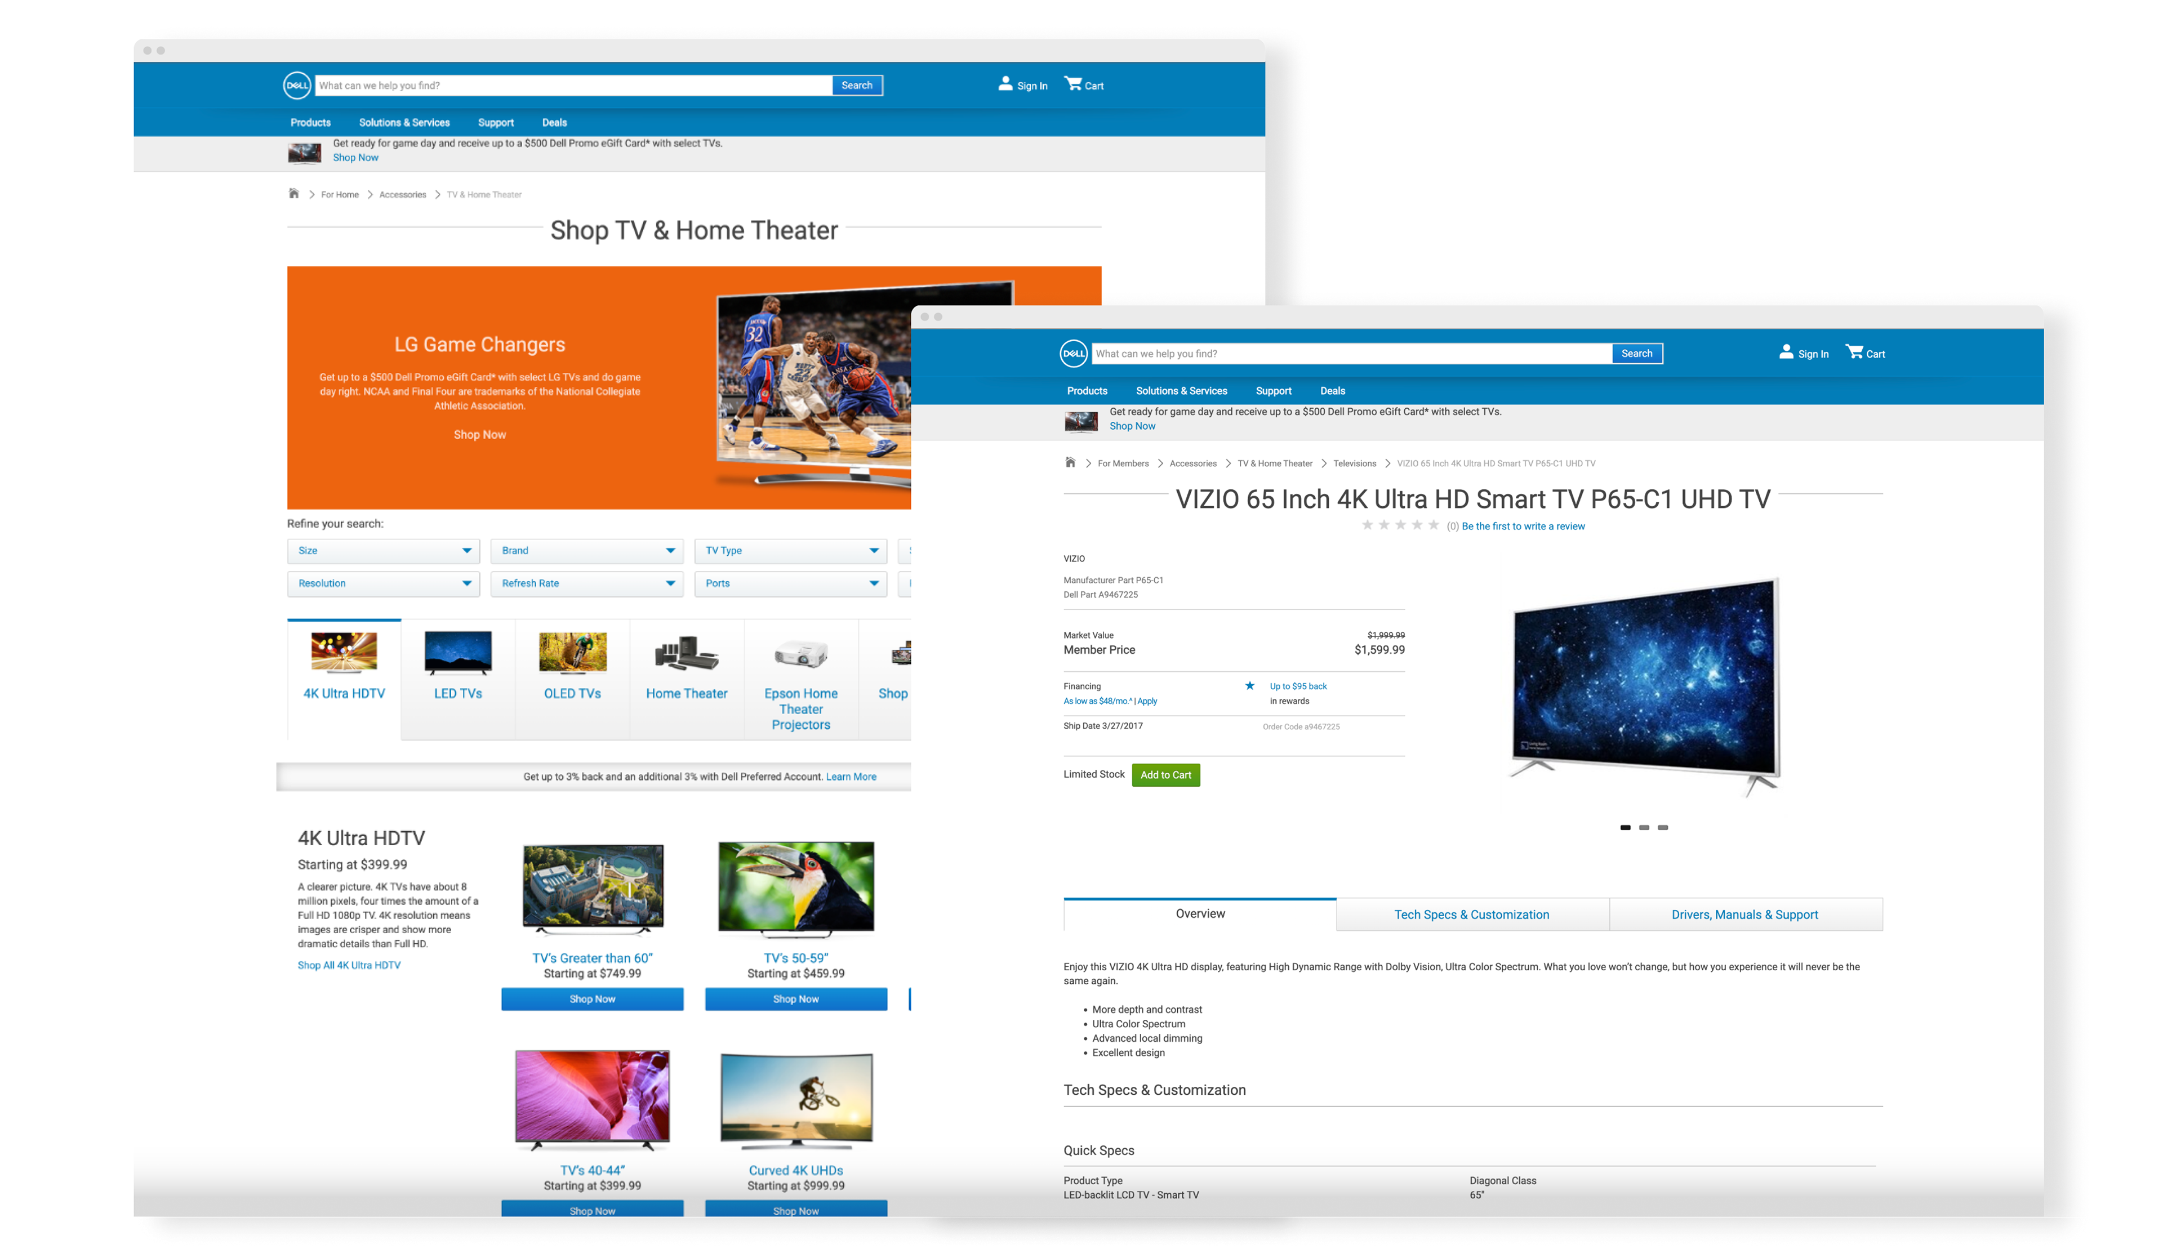
Task: Click the green Add to Cart button
Action: (1166, 775)
